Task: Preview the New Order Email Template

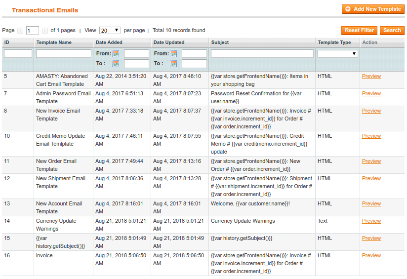Action: coord(371,161)
